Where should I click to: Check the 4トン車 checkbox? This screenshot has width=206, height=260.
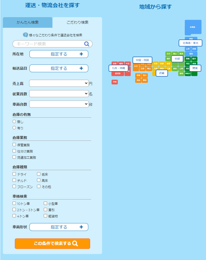coord(14,216)
